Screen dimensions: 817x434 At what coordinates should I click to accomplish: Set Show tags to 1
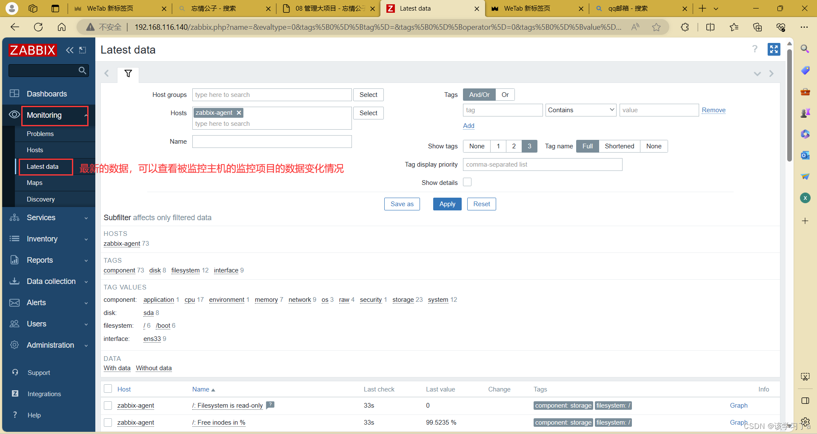pyautogui.click(x=498, y=146)
